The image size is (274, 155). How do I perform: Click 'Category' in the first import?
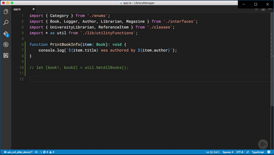tap(59, 15)
